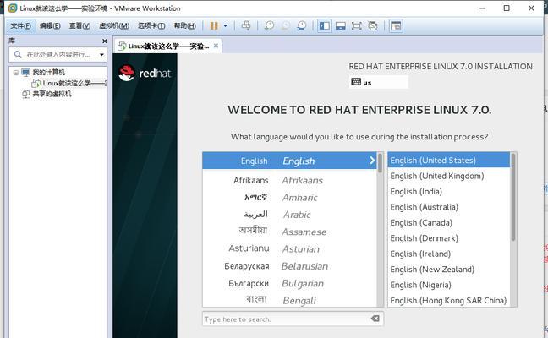The image size is (548, 338).
Task: Click the keyboard icon next to us
Action: pyautogui.click(x=356, y=82)
